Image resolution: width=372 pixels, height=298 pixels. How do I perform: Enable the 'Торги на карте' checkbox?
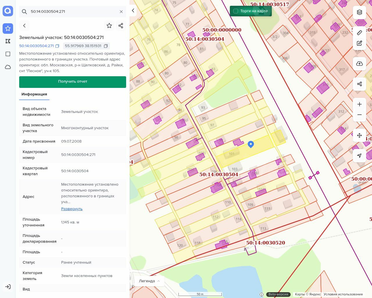click(236, 11)
